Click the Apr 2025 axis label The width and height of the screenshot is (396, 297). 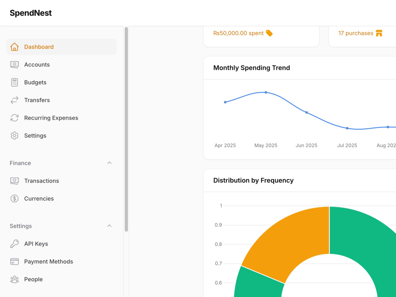(x=225, y=145)
